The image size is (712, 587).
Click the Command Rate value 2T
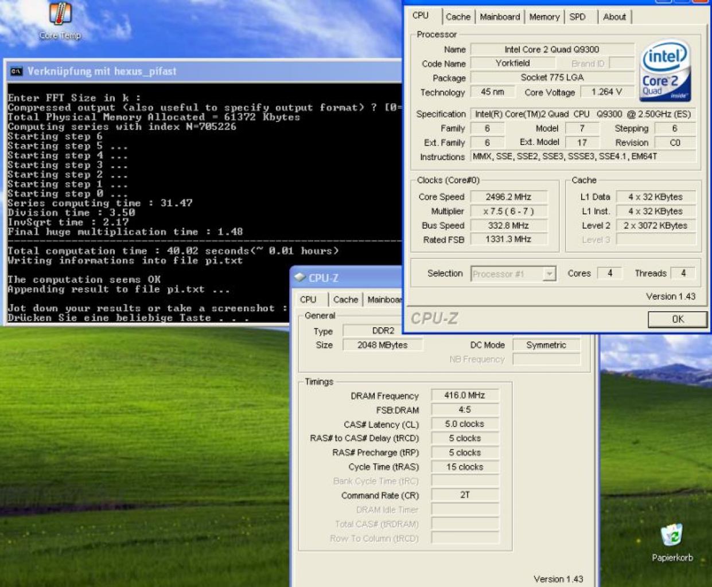(465, 495)
